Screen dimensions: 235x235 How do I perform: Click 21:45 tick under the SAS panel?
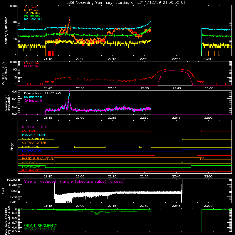coord(48,206)
